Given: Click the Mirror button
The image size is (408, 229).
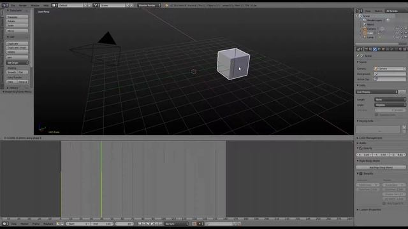Looking at the screenshot, I should [x=17, y=31].
